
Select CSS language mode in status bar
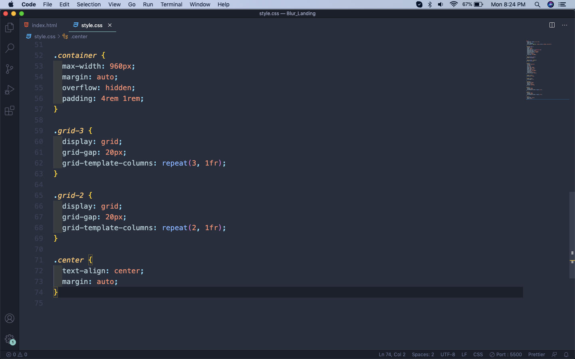point(478,355)
